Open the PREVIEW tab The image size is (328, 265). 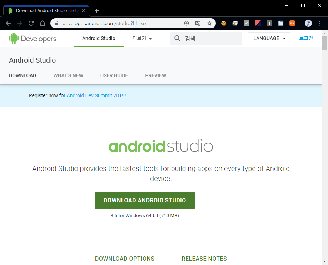click(x=156, y=75)
